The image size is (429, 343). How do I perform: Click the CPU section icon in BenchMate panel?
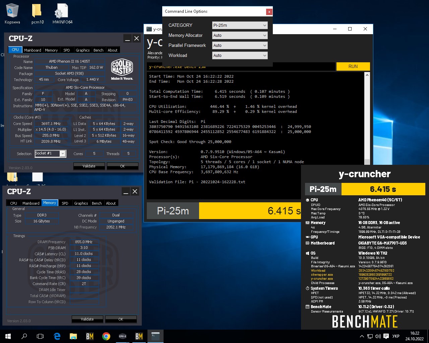point(307,200)
